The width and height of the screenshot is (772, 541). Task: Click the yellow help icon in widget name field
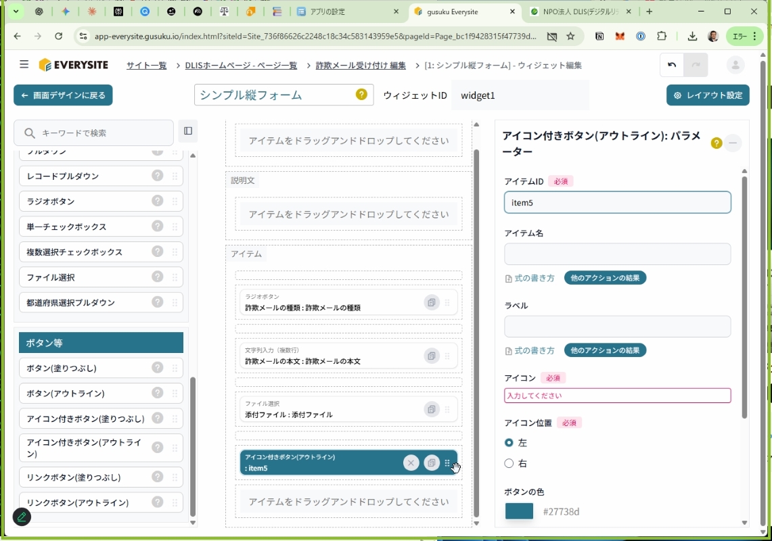[x=362, y=95]
